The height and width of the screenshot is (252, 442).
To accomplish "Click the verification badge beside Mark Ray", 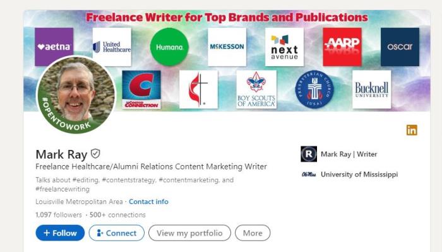I will coord(95,154).
